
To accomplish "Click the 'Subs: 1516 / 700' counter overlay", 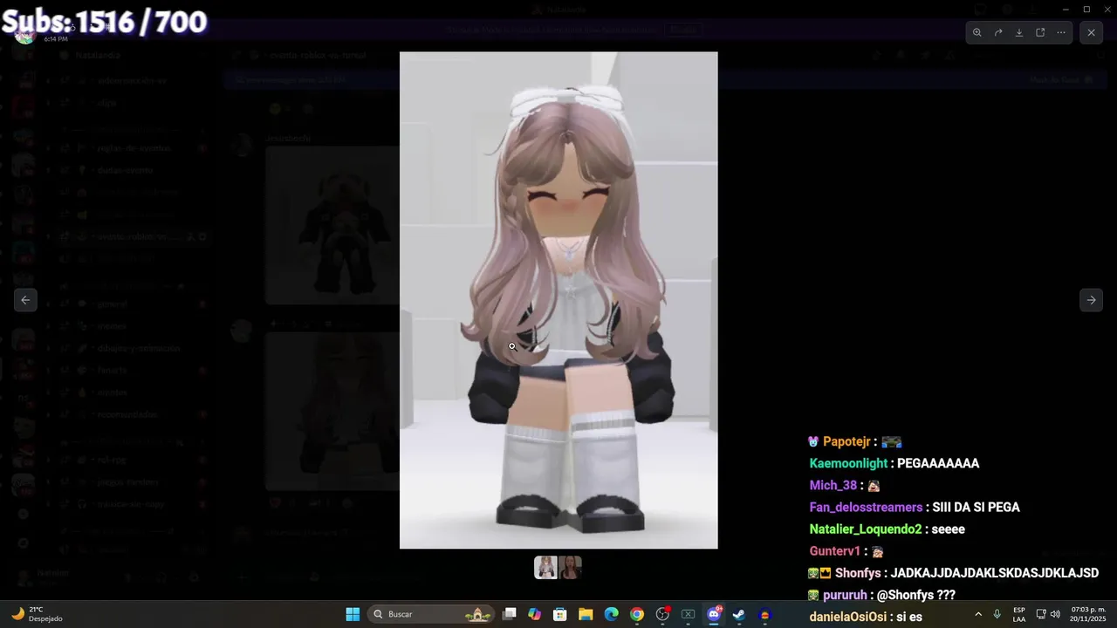I will point(105,22).
